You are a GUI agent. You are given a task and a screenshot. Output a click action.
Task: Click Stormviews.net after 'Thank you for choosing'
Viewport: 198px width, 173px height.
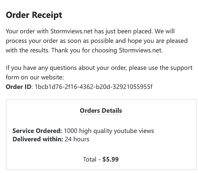pyautogui.click(x=141, y=50)
